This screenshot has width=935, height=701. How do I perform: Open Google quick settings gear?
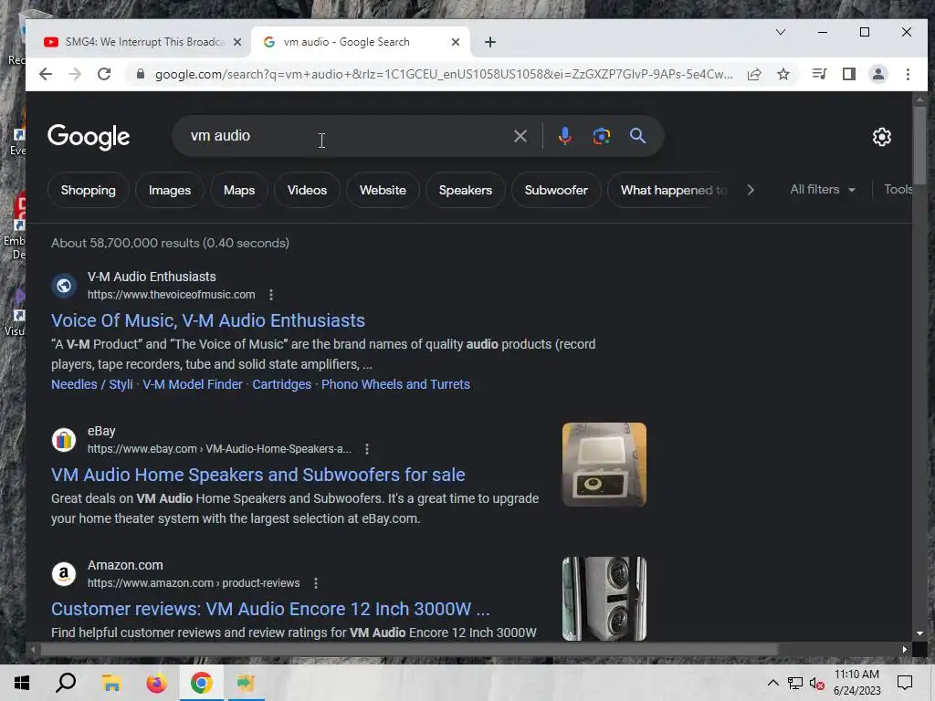[x=881, y=137]
